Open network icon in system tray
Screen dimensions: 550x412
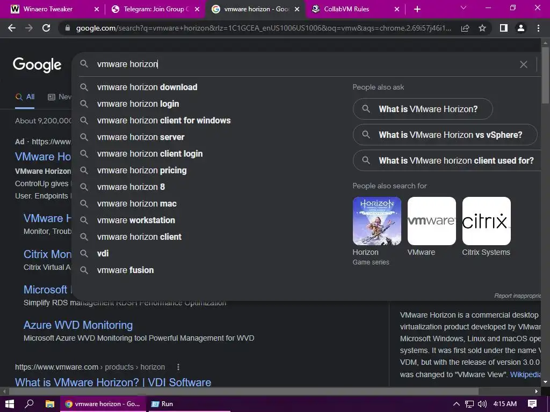click(469, 404)
